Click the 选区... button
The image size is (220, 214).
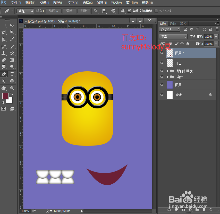tap(54, 11)
